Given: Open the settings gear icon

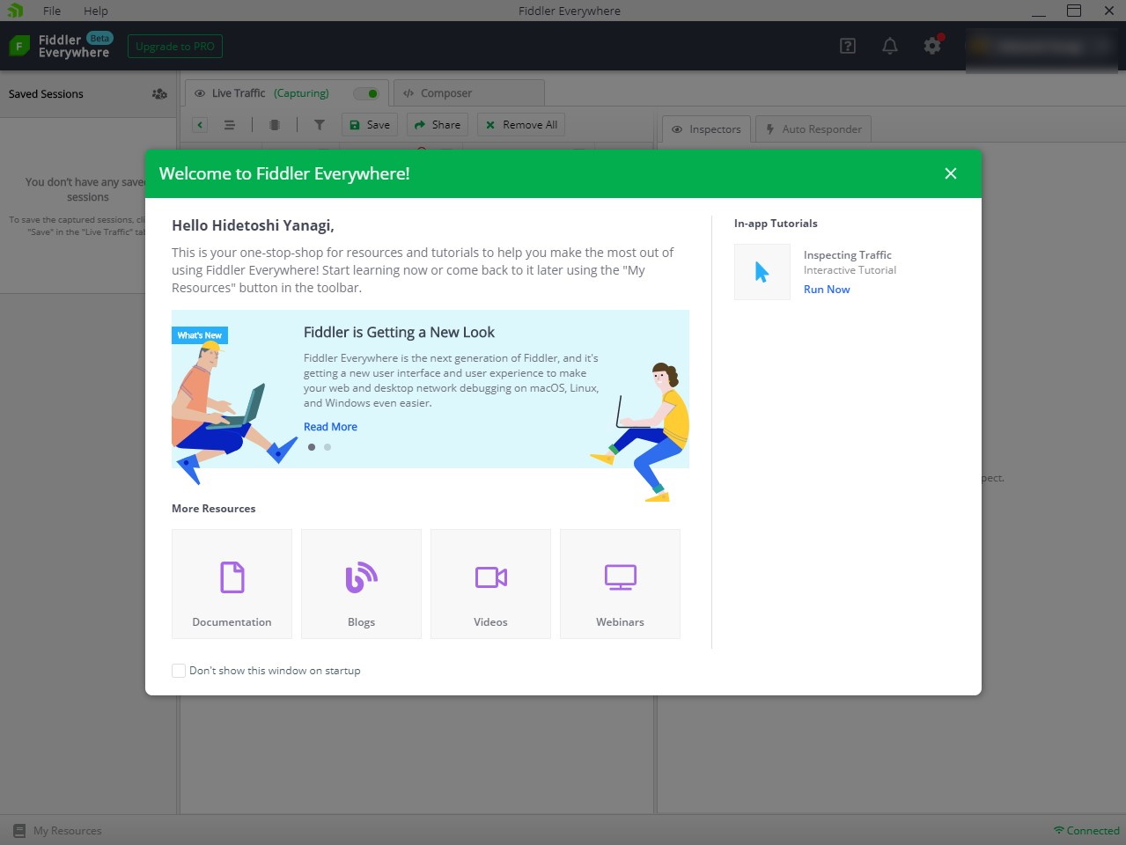Looking at the screenshot, I should 932,46.
